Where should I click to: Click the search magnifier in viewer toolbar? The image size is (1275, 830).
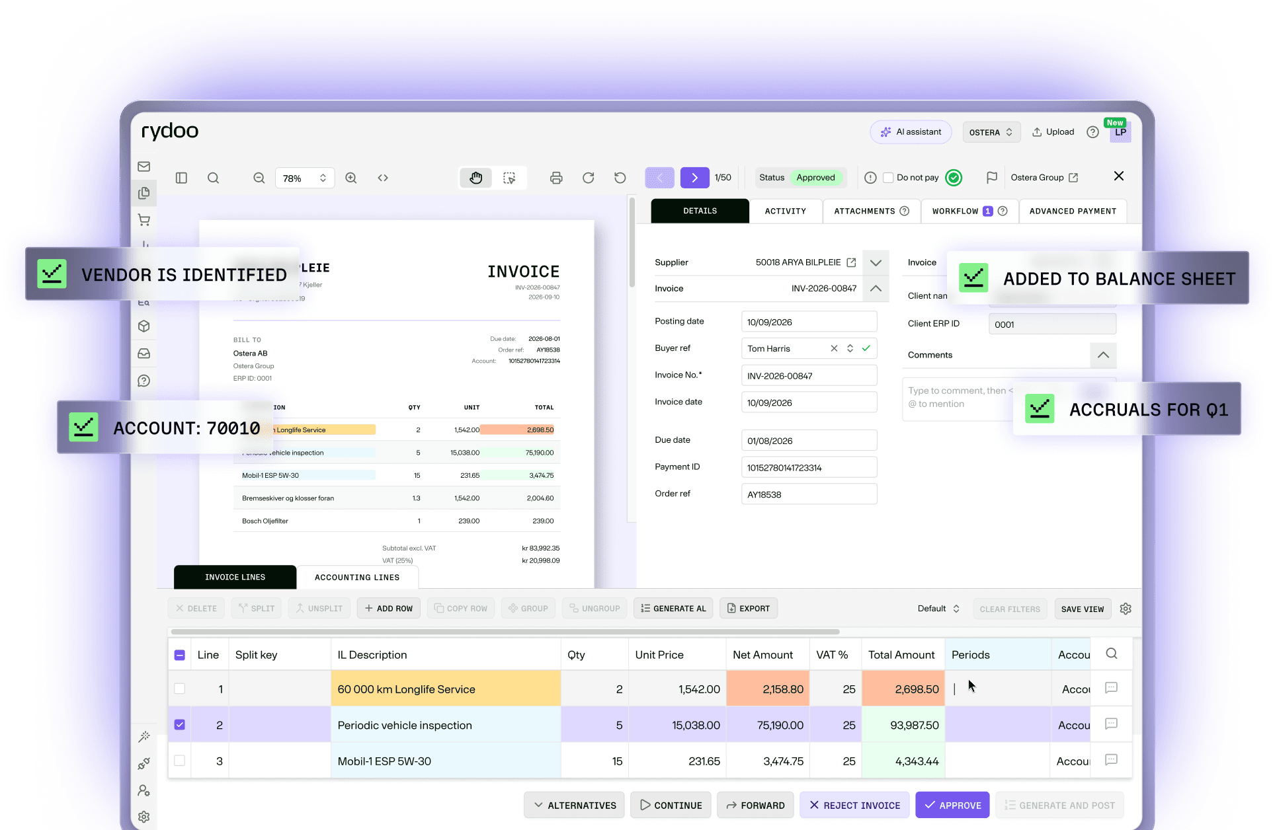pos(213,178)
